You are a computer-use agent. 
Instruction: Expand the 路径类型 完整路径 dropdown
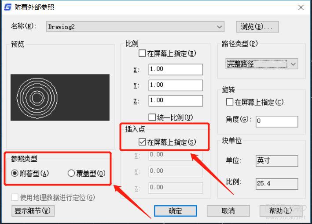[x=293, y=64]
